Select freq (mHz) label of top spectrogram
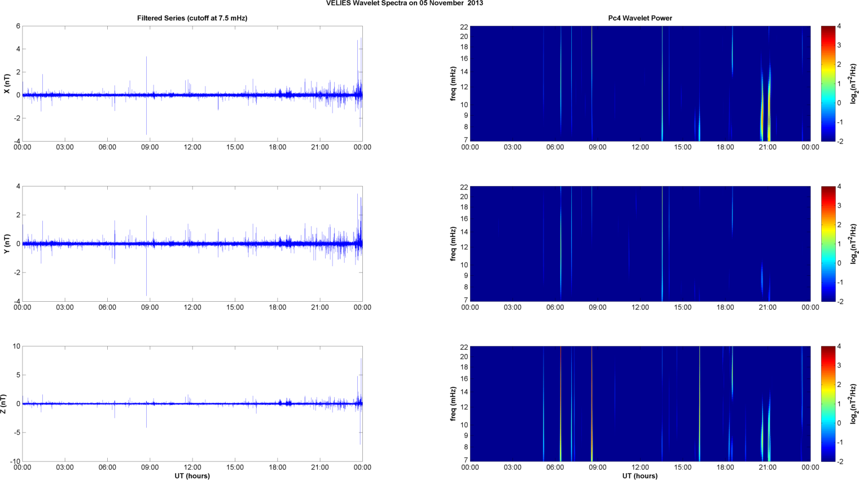The height and width of the screenshot is (480, 859). 453,83
